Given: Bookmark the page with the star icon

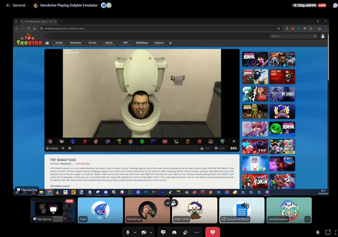Looking at the screenshot, I should (x=279, y=28).
